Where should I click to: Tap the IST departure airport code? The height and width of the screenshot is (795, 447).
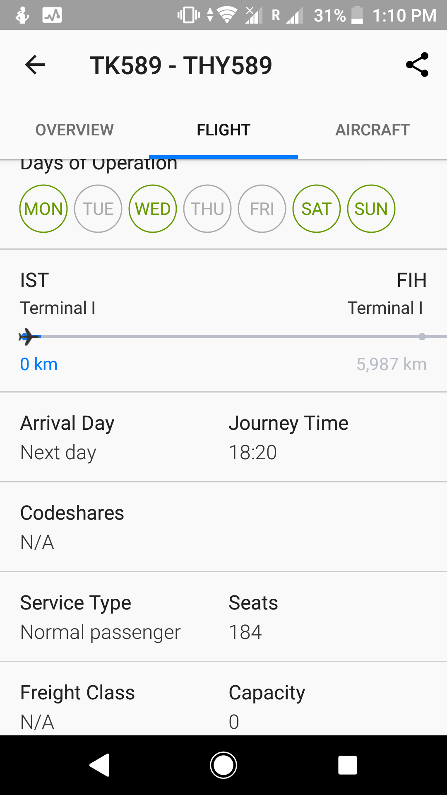[35, 280]
